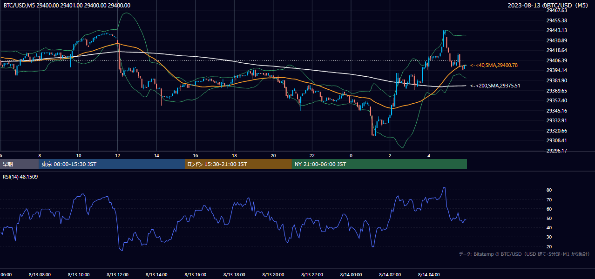Click the 8/14 04:00 time label
Screen dimensions: 595x279
coord(429,275)
